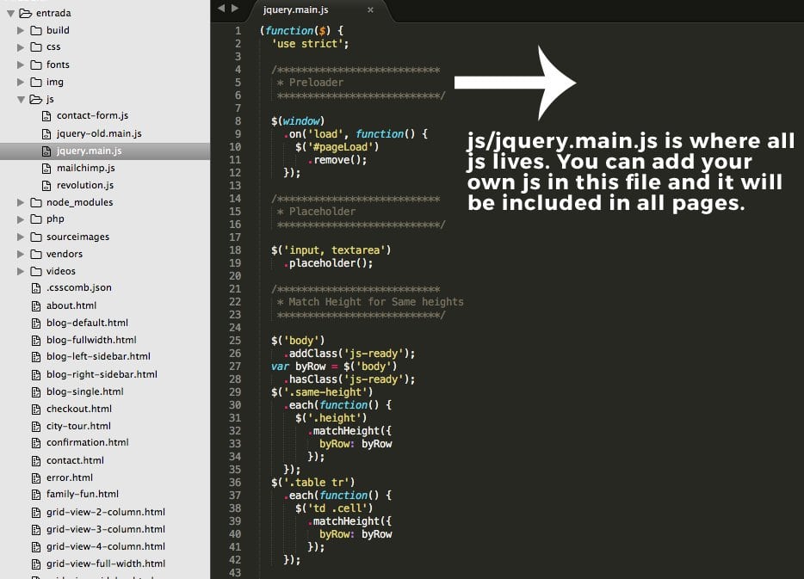Image resolution: width=804 pixels, height=579 pixels.
Task: Click the forward navigation arrow in tab bar
Action: [x=235, y=9]
